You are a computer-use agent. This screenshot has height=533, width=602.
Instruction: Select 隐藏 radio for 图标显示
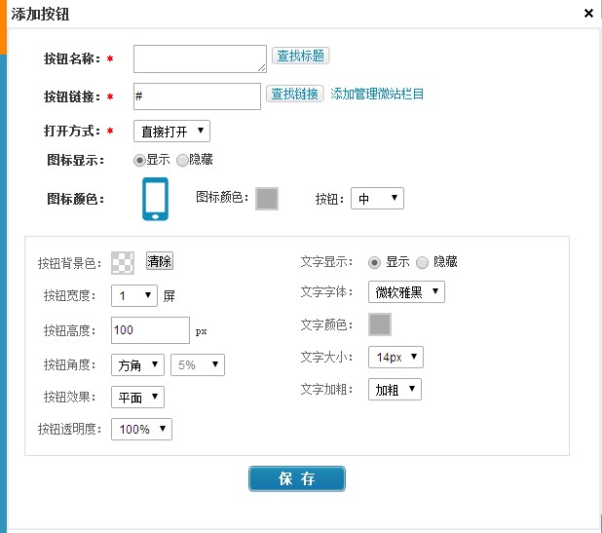point(183,160)
